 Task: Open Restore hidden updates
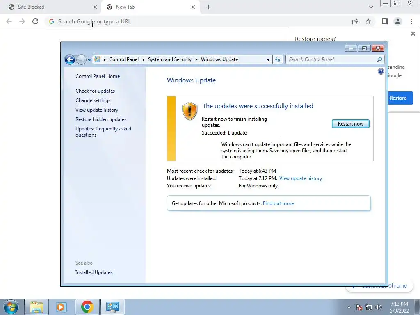pos(101,119)
